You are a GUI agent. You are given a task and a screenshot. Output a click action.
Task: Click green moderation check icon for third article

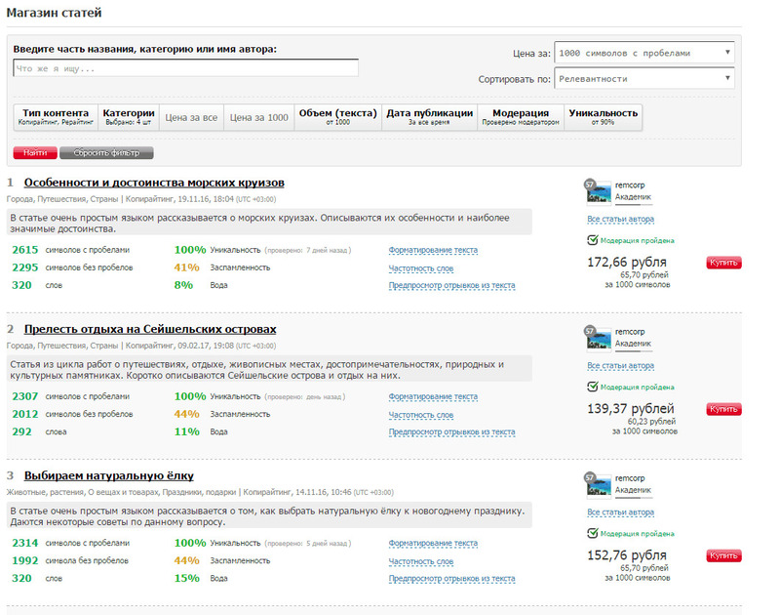(592, 533)
